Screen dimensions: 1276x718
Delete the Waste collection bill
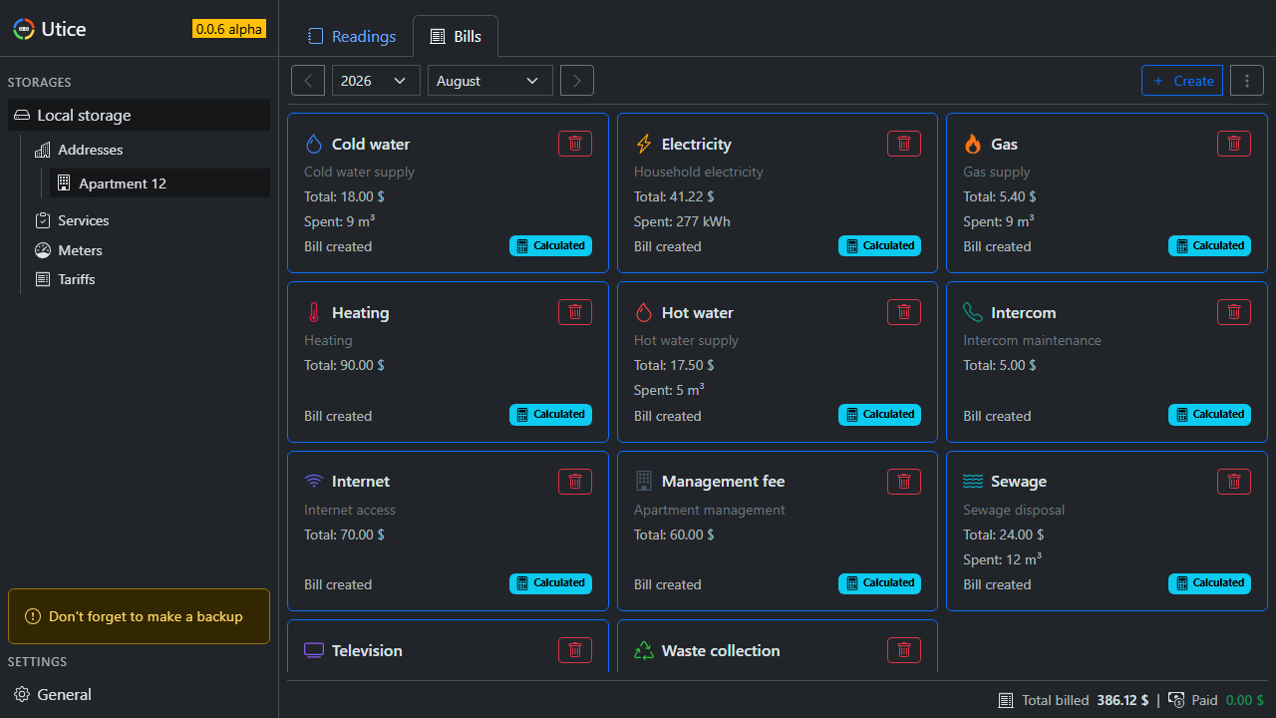[904, 650]
